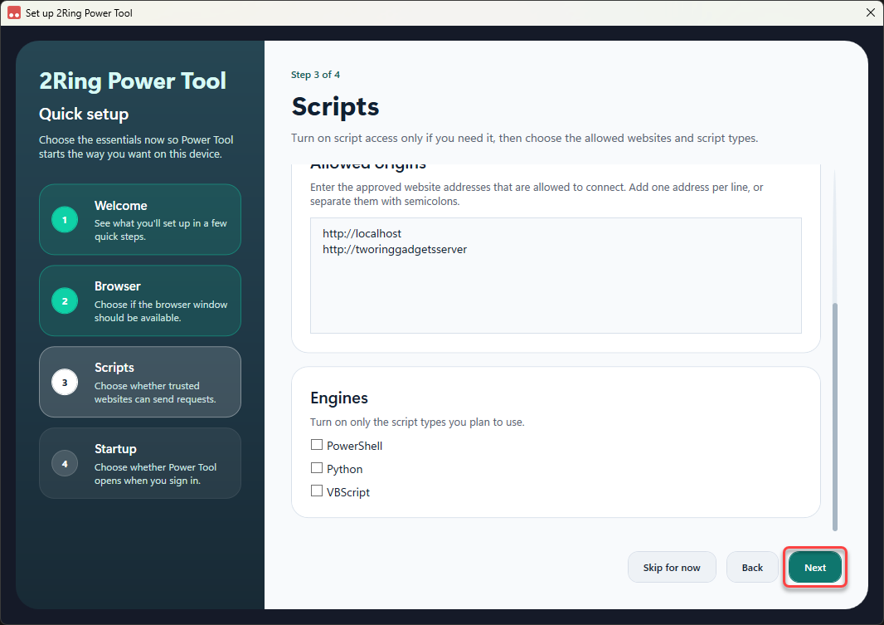Click the step 3 Scripts number badge
This screenshot has height=625, width=884.
point(65,382)
